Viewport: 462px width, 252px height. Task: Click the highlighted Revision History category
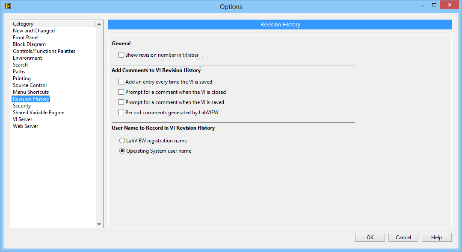(31, 99)
